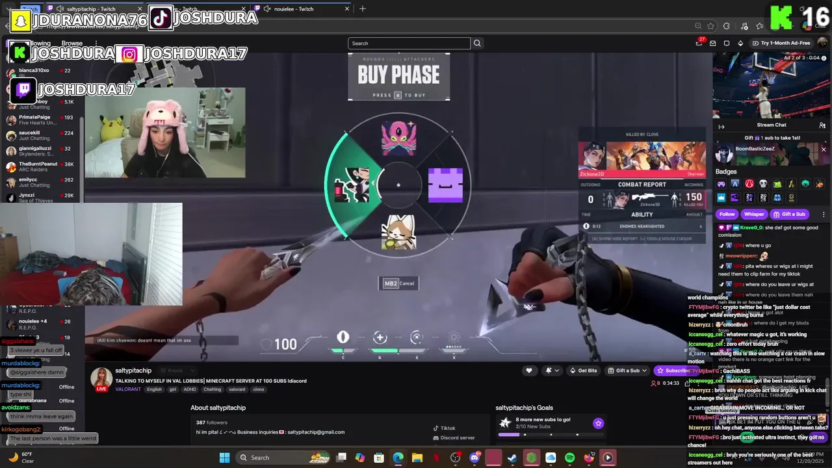
Task: Click the Twitch search magnifier button
Action: [477, 44]
